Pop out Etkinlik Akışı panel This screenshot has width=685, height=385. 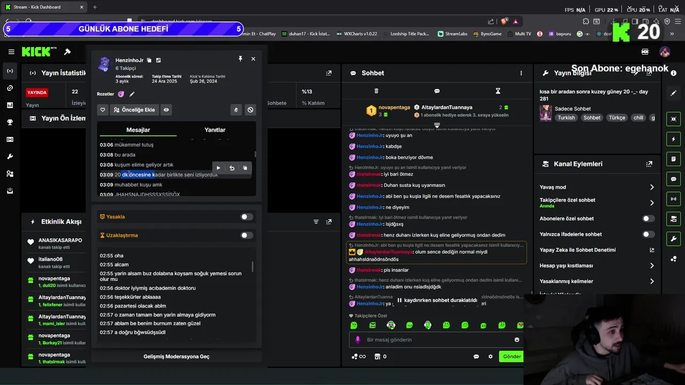tap(329, 221)
